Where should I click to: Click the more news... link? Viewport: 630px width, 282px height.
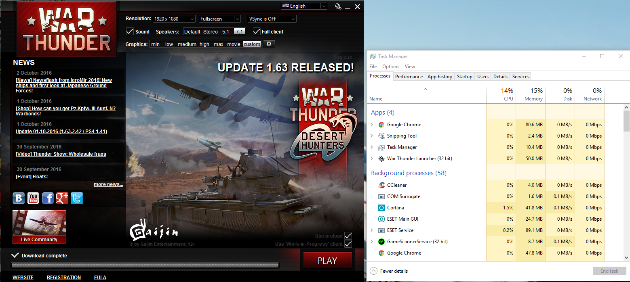pyautogui.click(x=108, y=184)
